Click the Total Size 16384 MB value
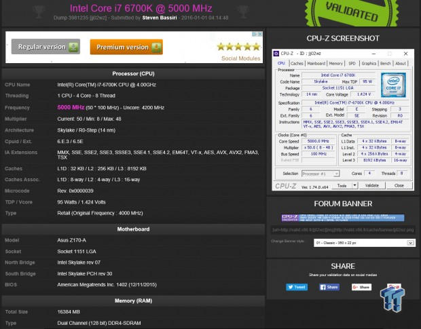 69,312
